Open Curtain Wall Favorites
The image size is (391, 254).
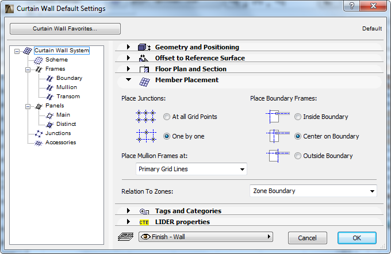coord(65,29)
